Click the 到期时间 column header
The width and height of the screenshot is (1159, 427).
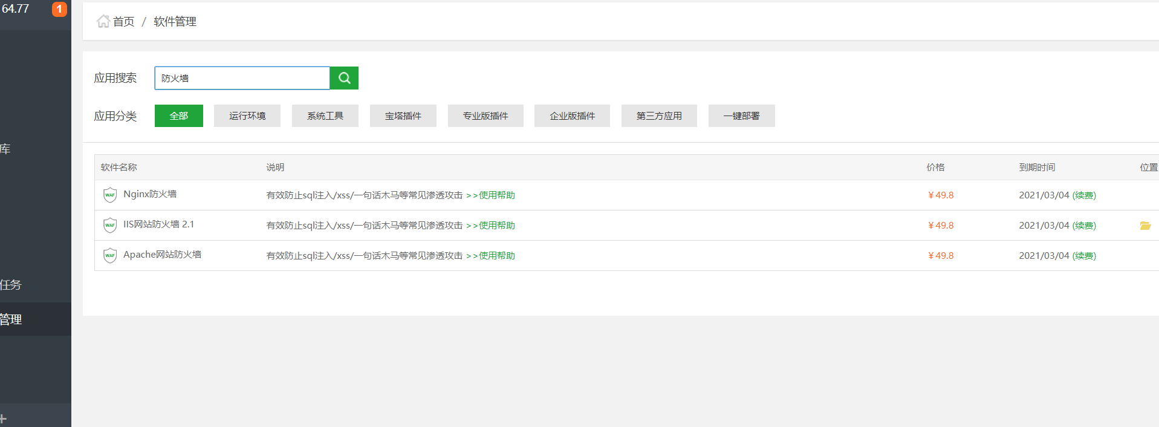[x=1037, y=168]
